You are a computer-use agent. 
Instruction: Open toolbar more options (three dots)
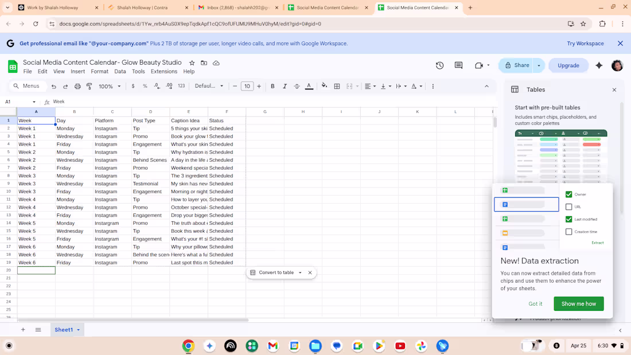click(x=433, y=86)
